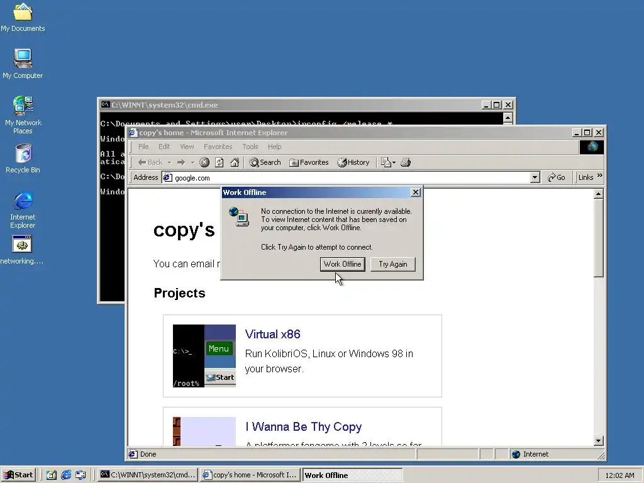Click scroll down arrow in IE page
This screenshot has height=483, width=644.
(x=599, y=441)
